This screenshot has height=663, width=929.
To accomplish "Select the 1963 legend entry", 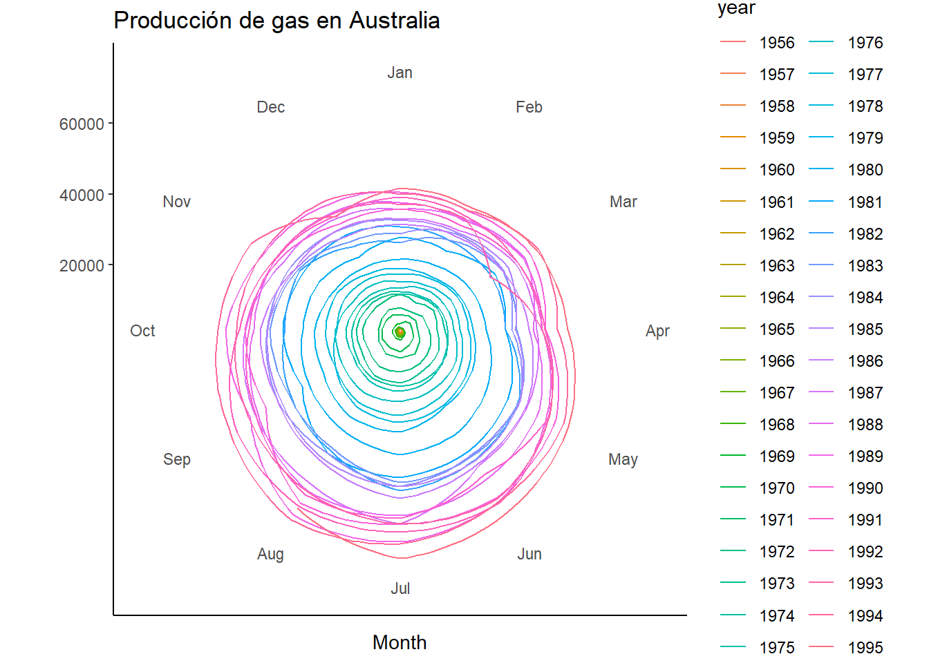I will click(758, 266).
